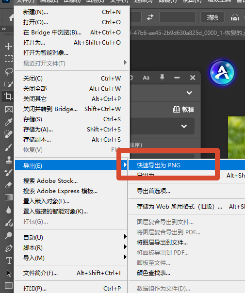This screenshot has width=245, height=293.
Task: Click the document tab ending 恢复的
Action: click(187, 33)
